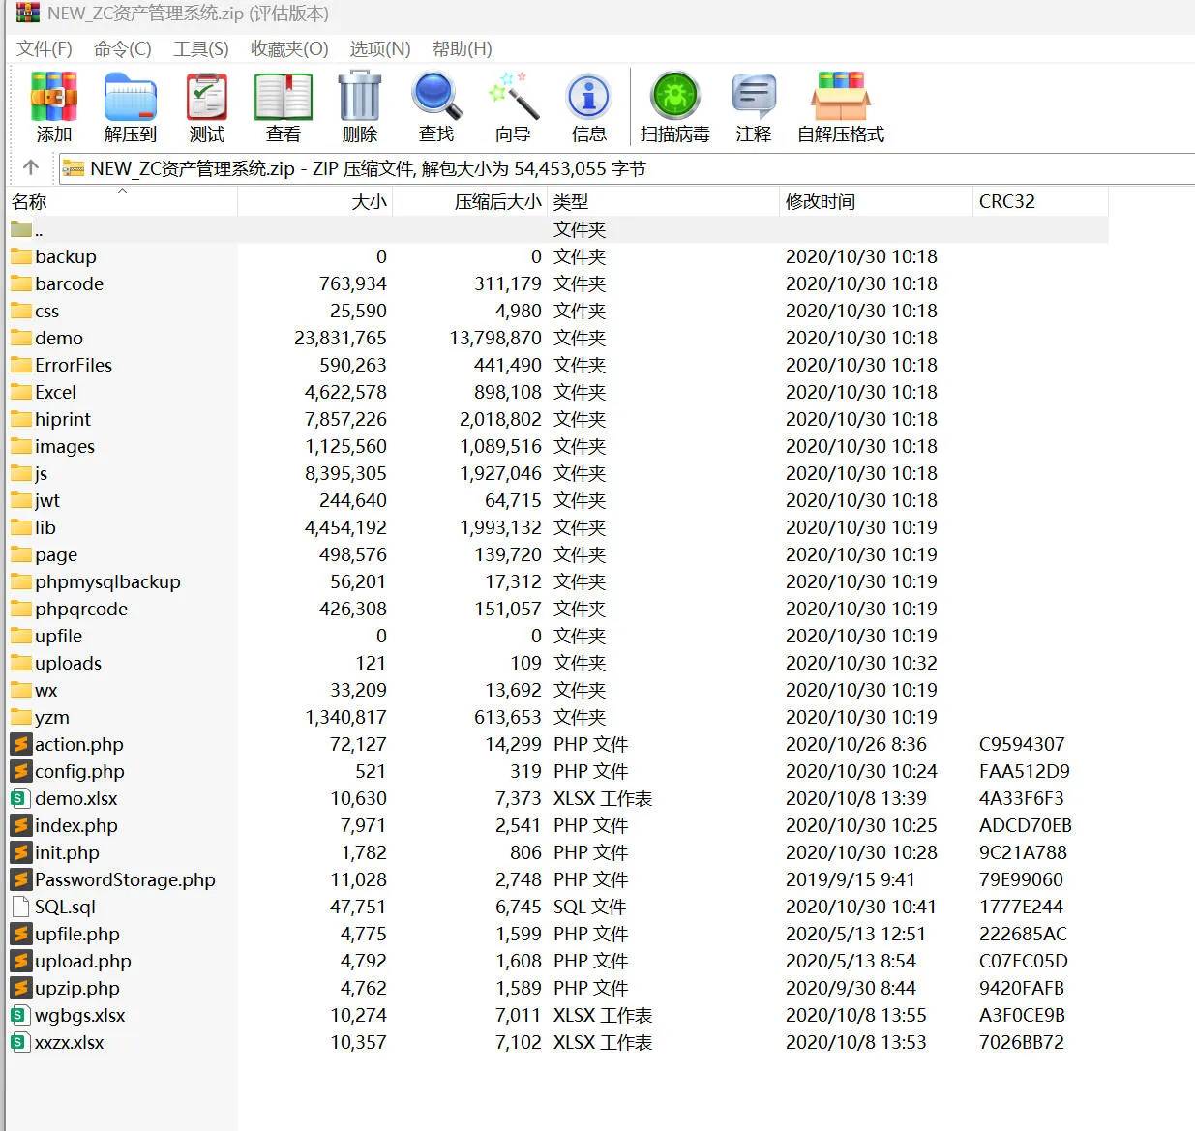Sort by Type (类型) column header

click(663, 201)
